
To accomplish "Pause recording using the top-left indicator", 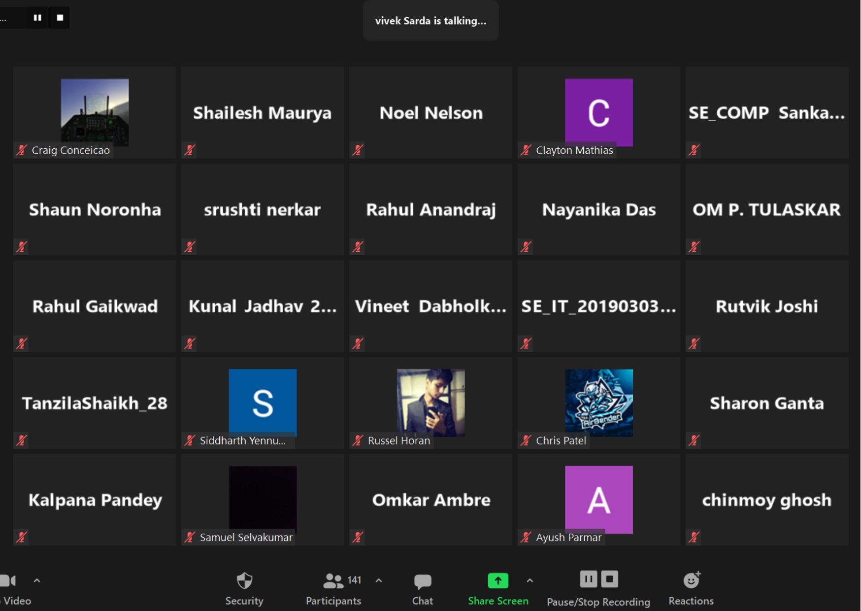I will tap(37, 18).
